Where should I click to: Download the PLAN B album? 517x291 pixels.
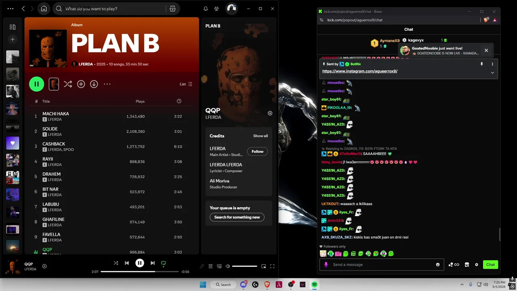coord(94,84)
